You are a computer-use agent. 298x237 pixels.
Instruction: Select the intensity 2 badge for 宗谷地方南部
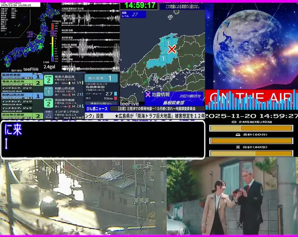point(49,103)
